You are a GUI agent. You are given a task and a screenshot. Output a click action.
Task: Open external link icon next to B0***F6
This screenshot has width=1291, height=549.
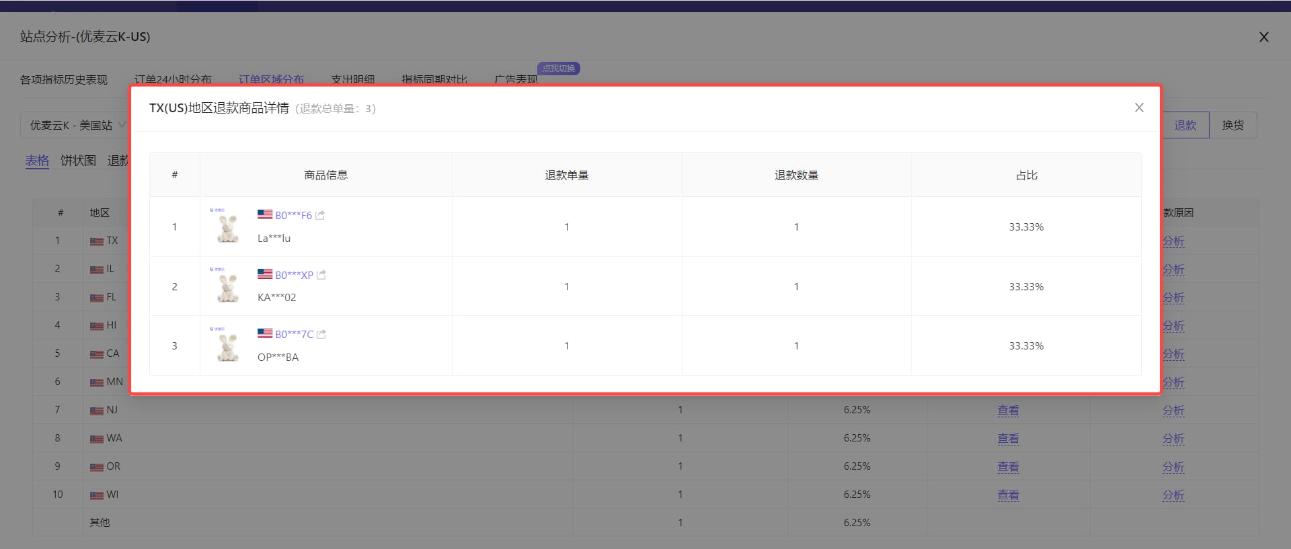320,216
